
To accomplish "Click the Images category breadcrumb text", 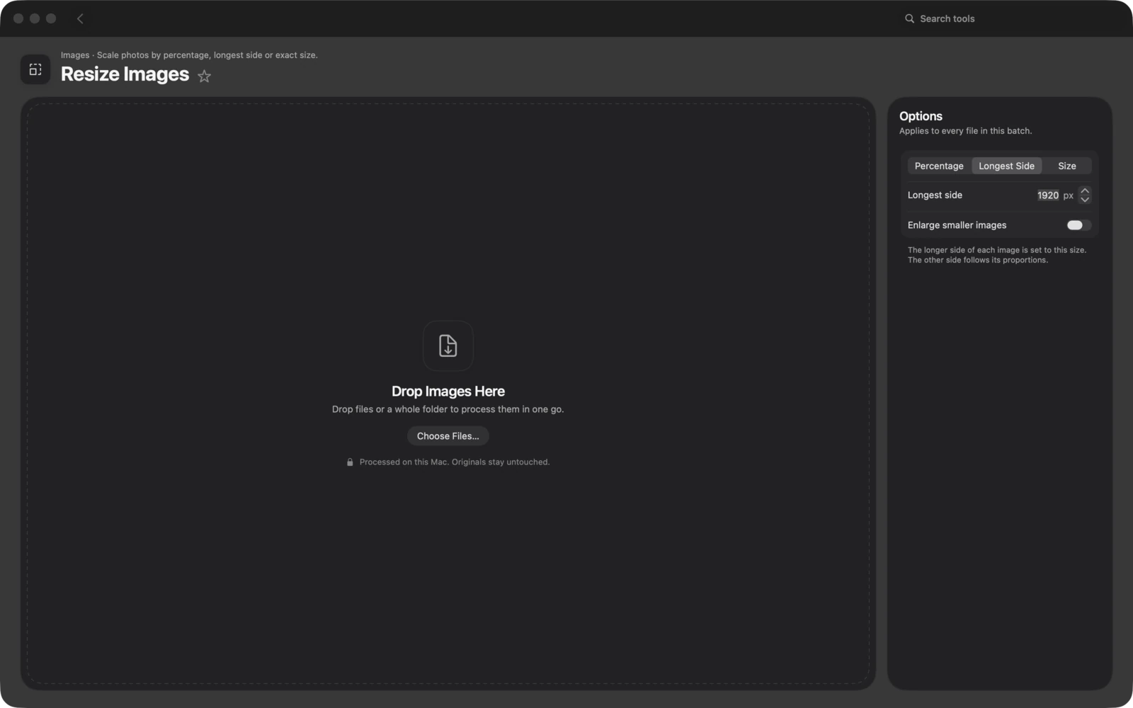I will click(75, 55).
